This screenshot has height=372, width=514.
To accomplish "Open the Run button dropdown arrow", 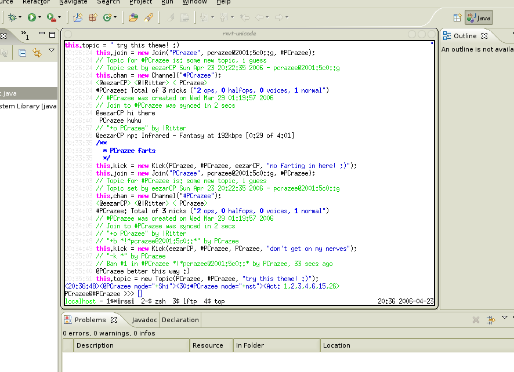I will pos(40,18).
